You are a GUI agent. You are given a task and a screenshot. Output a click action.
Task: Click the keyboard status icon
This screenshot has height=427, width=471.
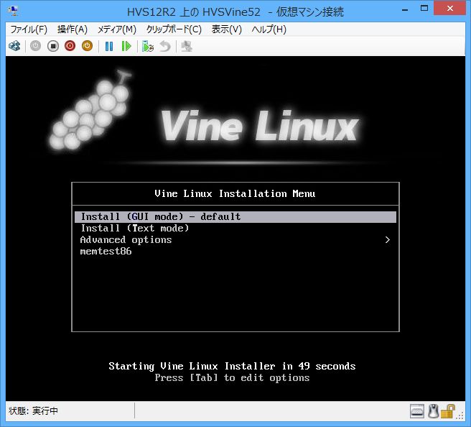(417, 411)
